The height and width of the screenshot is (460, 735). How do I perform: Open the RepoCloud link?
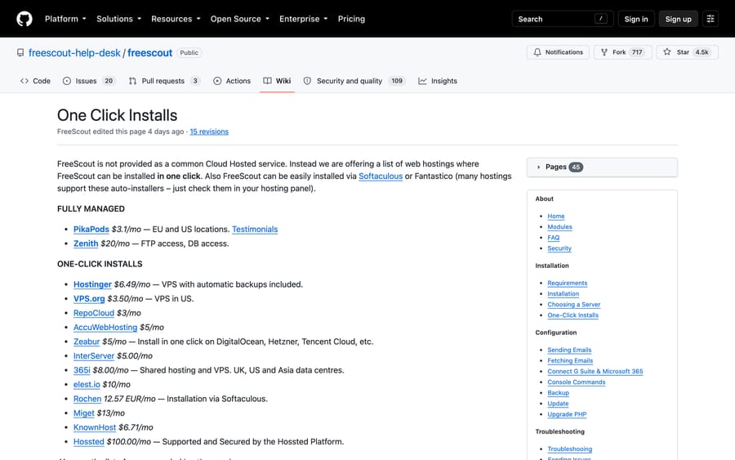point(94,313)
